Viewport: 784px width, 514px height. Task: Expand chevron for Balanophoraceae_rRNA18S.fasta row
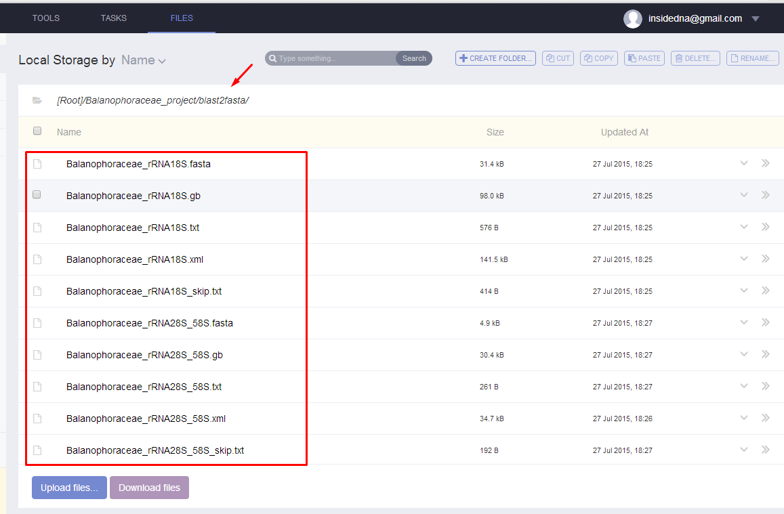[x=744, y=163]
